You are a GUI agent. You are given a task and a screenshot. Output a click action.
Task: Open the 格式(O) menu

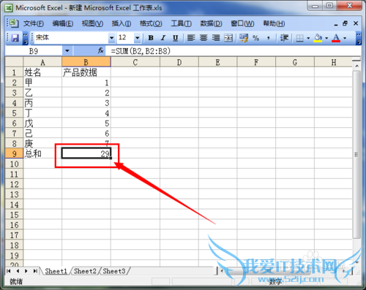pyautogui.click(x=151, y=23)
